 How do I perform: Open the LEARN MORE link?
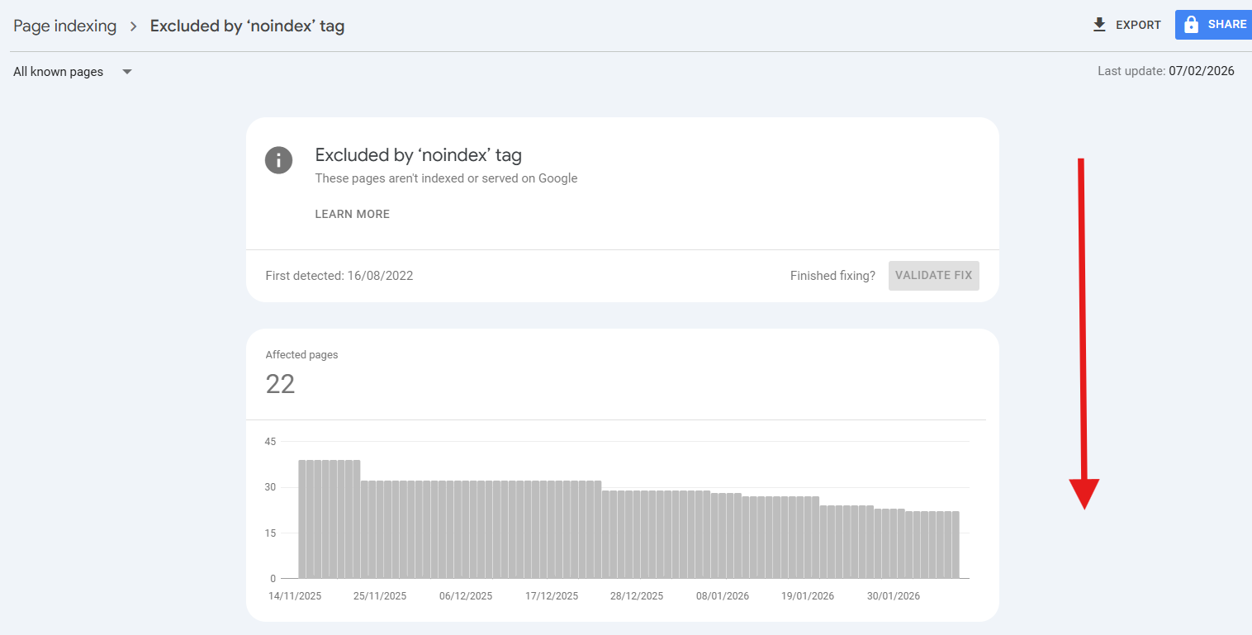(352, 214)
